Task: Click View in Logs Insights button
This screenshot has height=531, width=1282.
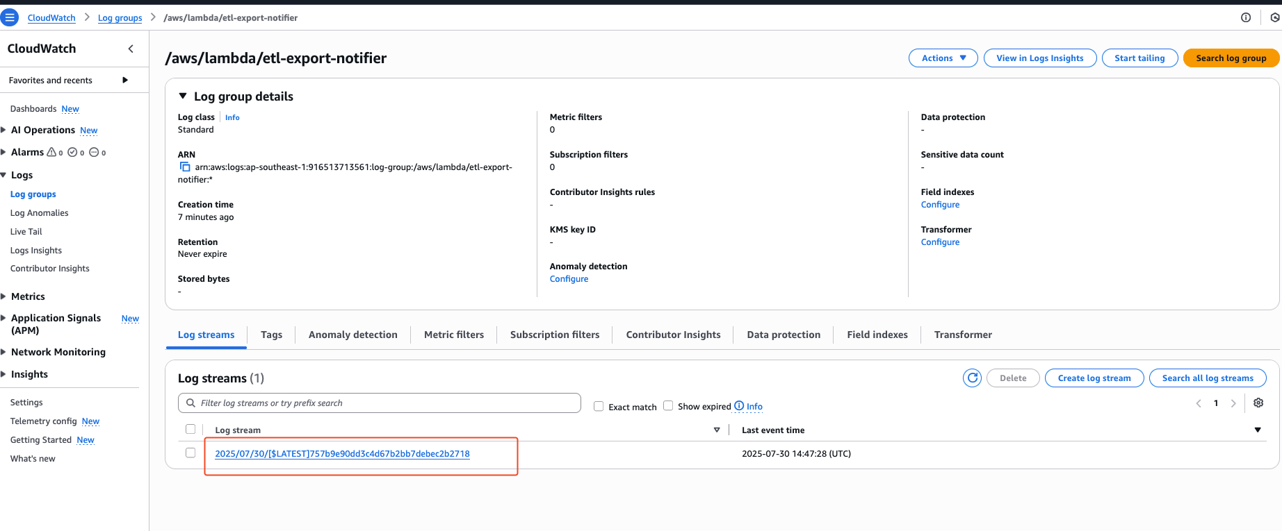Action: [x=1040, y=58]
